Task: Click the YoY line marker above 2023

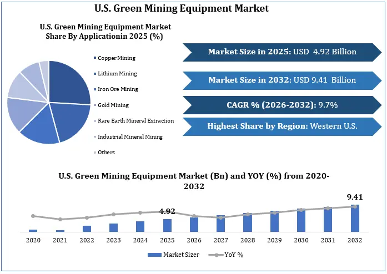Action: click(x=113, y=214)
